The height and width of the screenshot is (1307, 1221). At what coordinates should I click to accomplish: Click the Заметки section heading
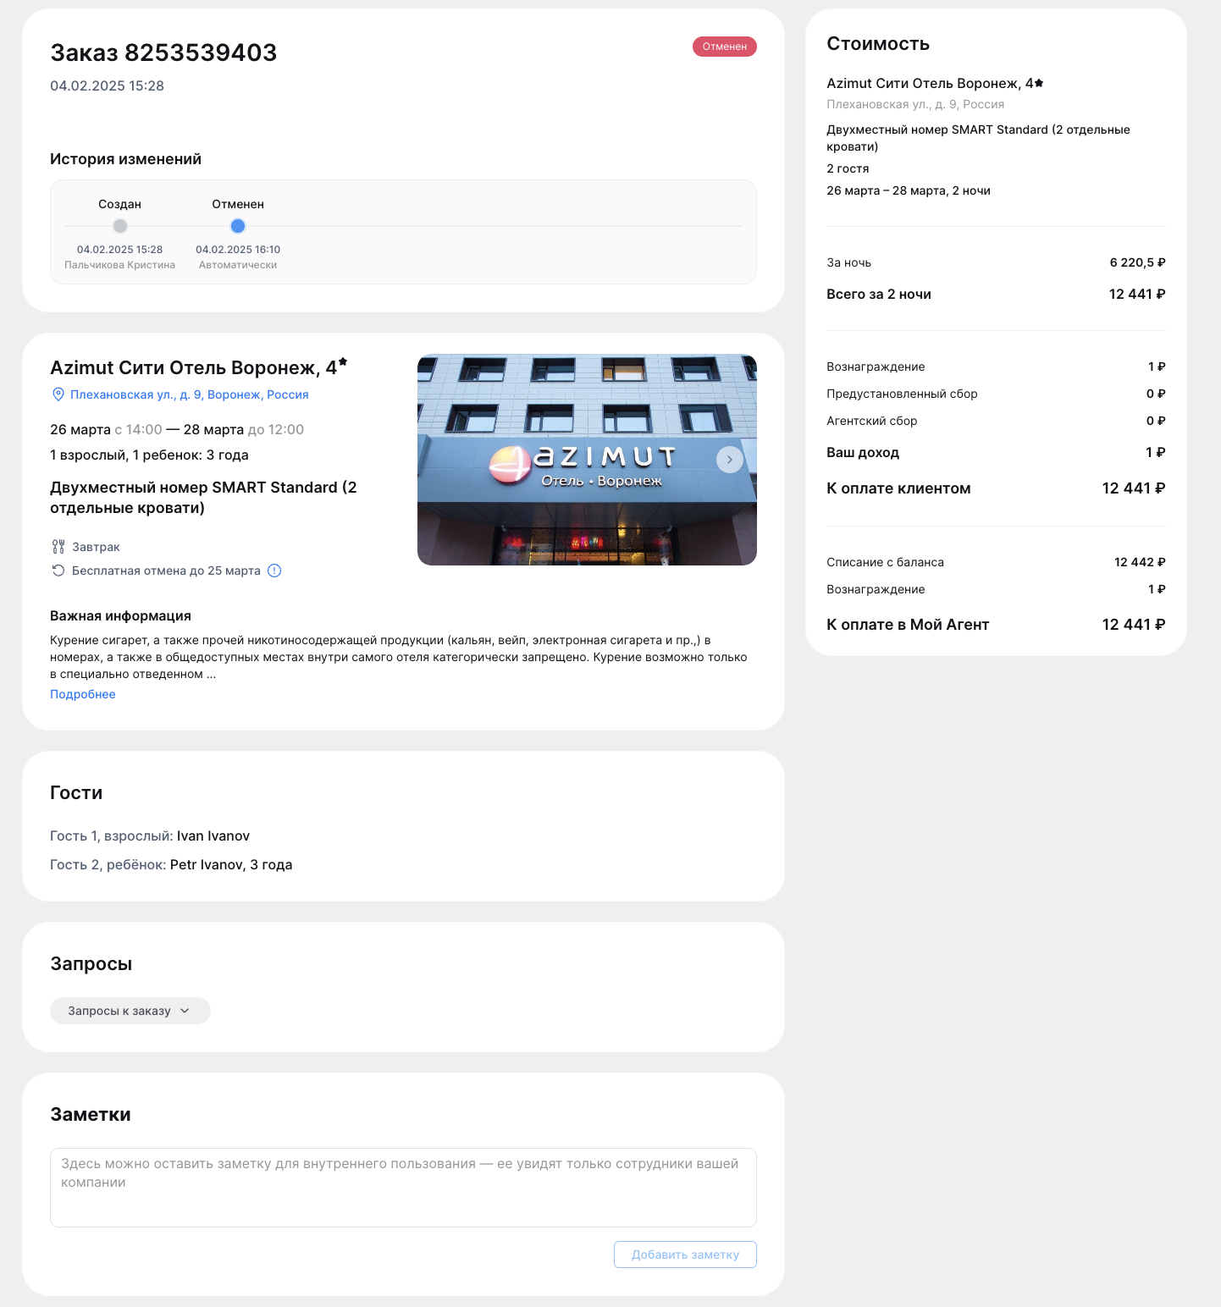(91, 1115)
